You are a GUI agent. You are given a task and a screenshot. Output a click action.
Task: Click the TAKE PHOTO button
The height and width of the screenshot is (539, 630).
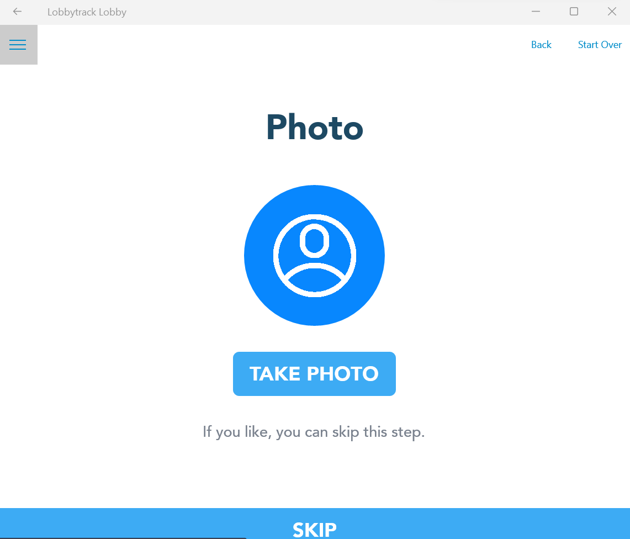(x=314, y=374)
